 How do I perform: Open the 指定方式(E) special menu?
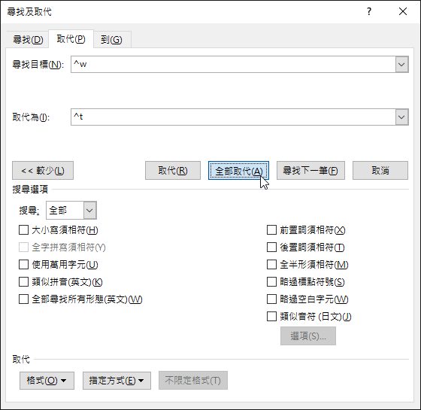point(117,381)
